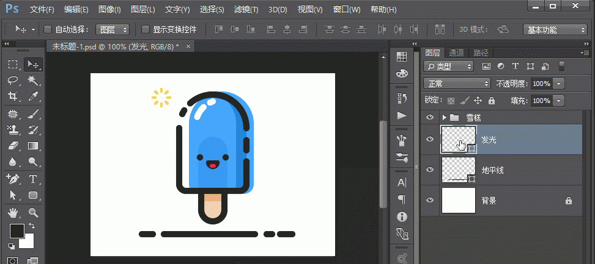This screenshot has height=264, width=595.
Task: Select the Zoom tool
Action: [33, 213]
